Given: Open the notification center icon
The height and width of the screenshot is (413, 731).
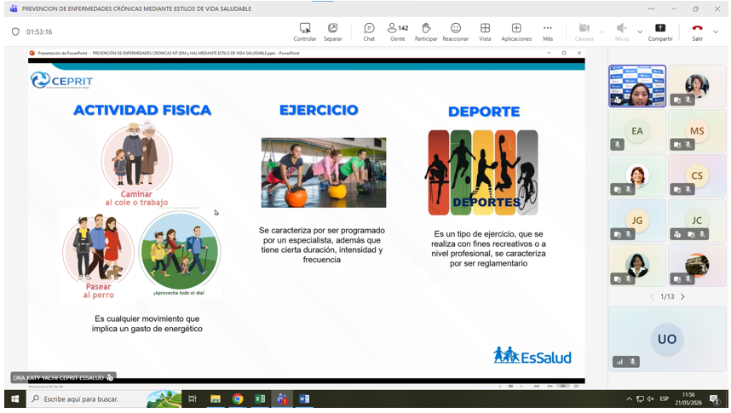Looking at the screenshot, I should point(714,399).
